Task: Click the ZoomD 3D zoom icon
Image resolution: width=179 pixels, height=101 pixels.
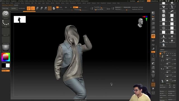Action: tap(153, 68)
